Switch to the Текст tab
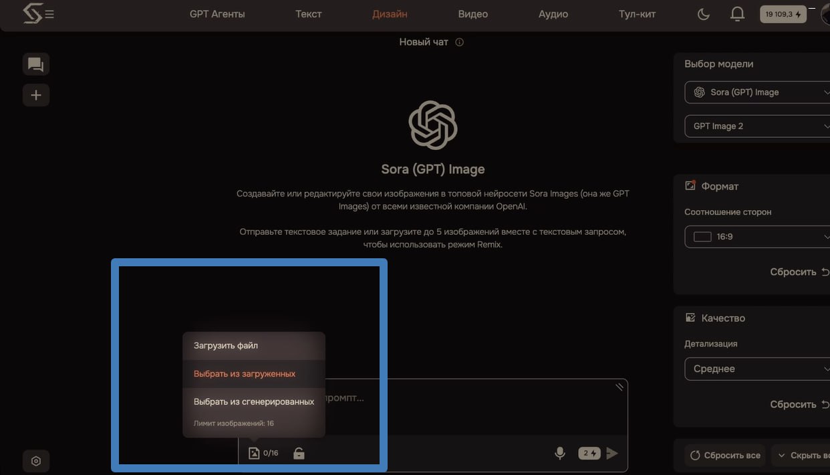This screenshot has height=475, width=830. click(309, 14)
